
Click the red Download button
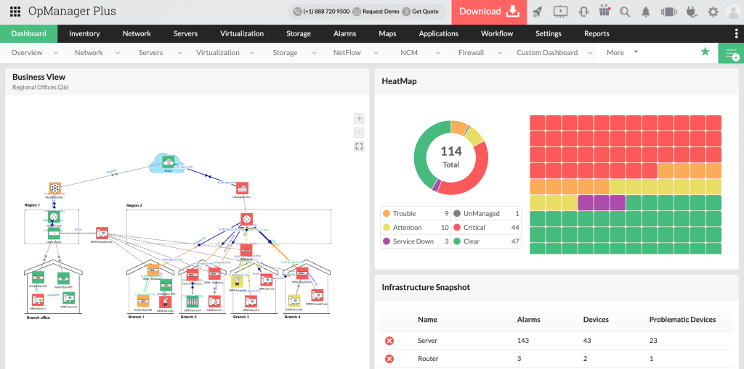pyautogui.click(x=489, y=12)
